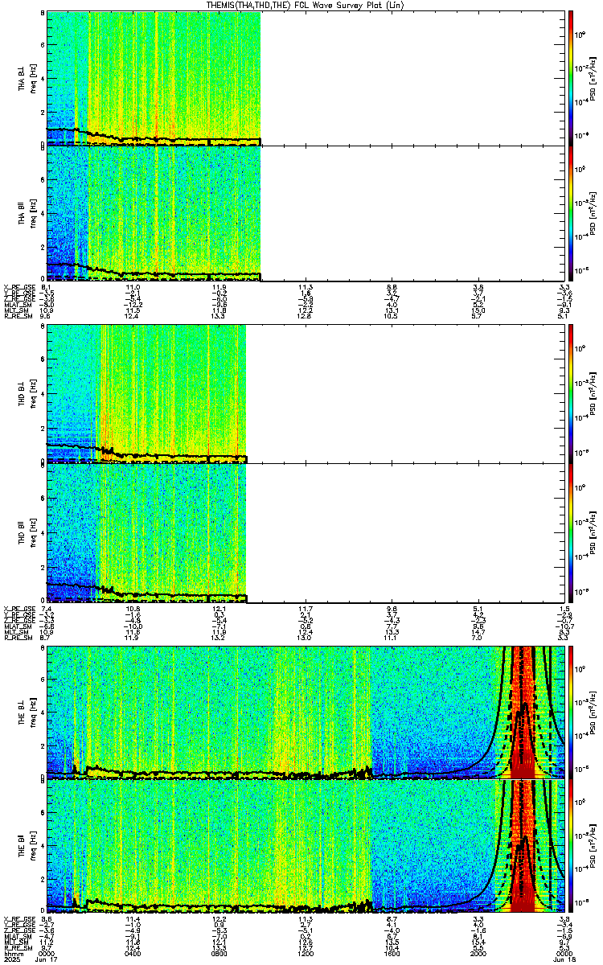Click the '0800' time tick label
The height and width of the screenshot is (965, 603).
pyautogui.click(x=219, y=955)
